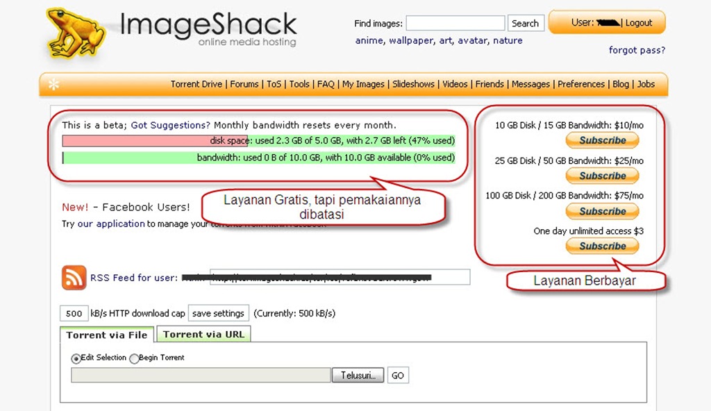Click the Search button
Viewport: 711px width, 411px height.
click(525, 23)
